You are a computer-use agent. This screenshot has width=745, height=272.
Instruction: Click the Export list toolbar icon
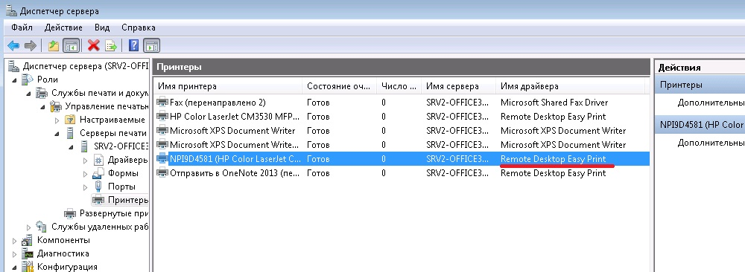click(x=111, y=45)
